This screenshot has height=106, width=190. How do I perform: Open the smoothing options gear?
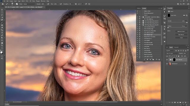[76, 4]
